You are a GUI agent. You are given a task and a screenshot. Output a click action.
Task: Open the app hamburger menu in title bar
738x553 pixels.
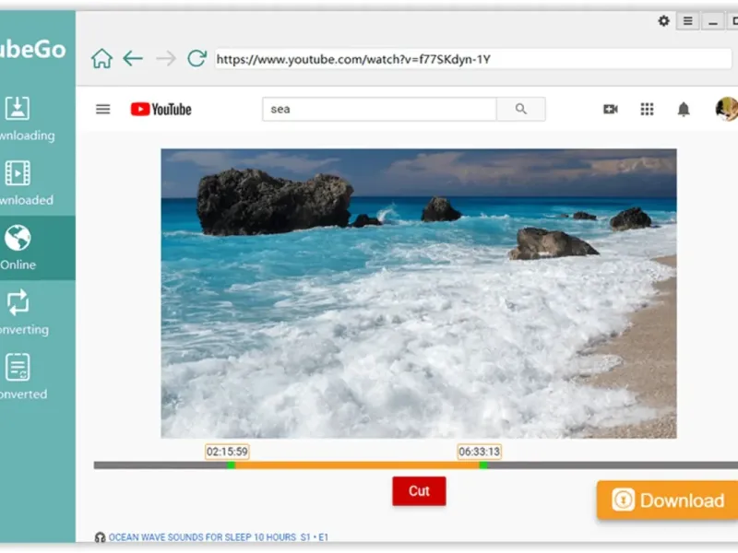pyautogui.click(x=687, y=21)
